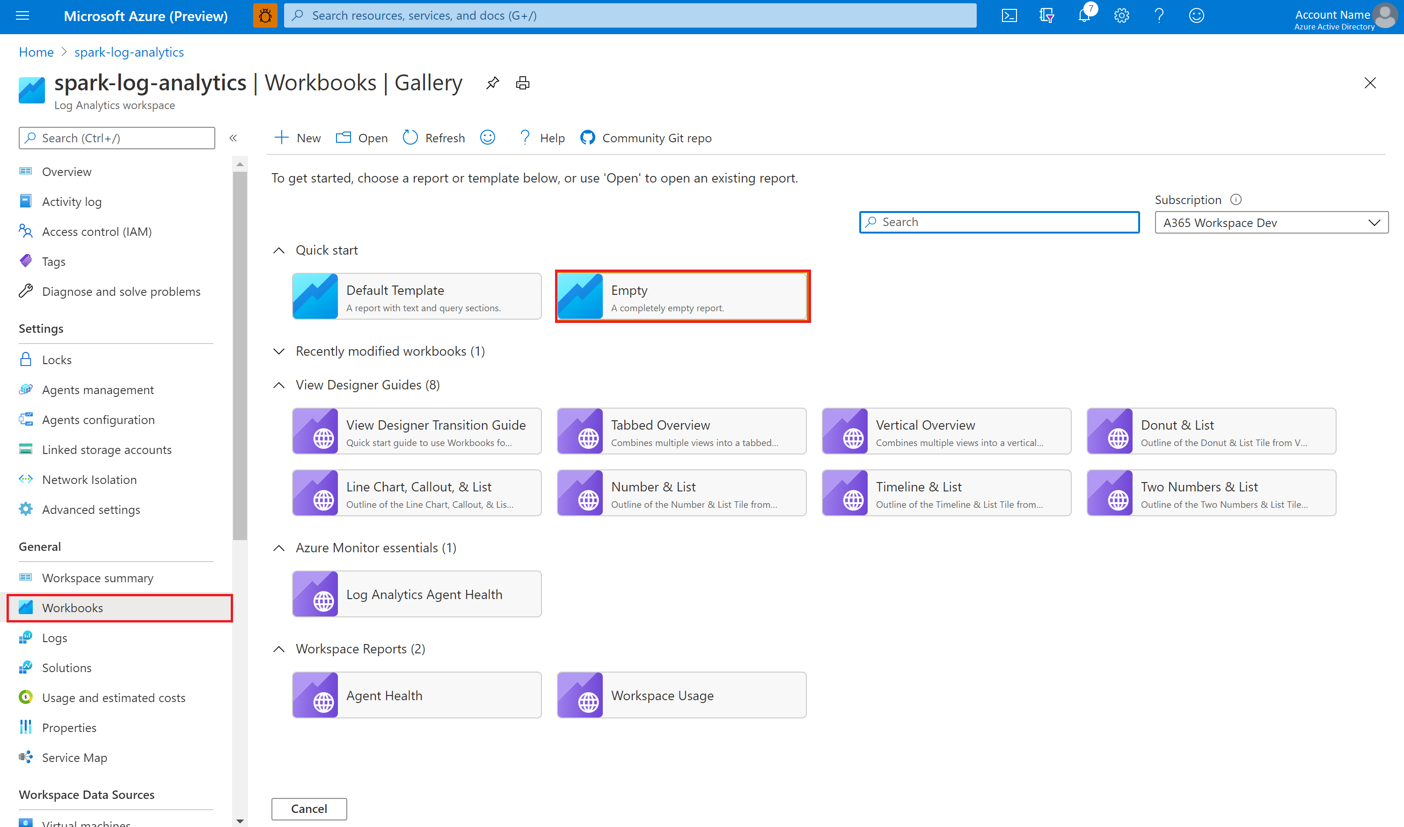1404x827 pixels.
Task: Click the Workbooks icon in sidebar
Action: [x=26, y=607]
